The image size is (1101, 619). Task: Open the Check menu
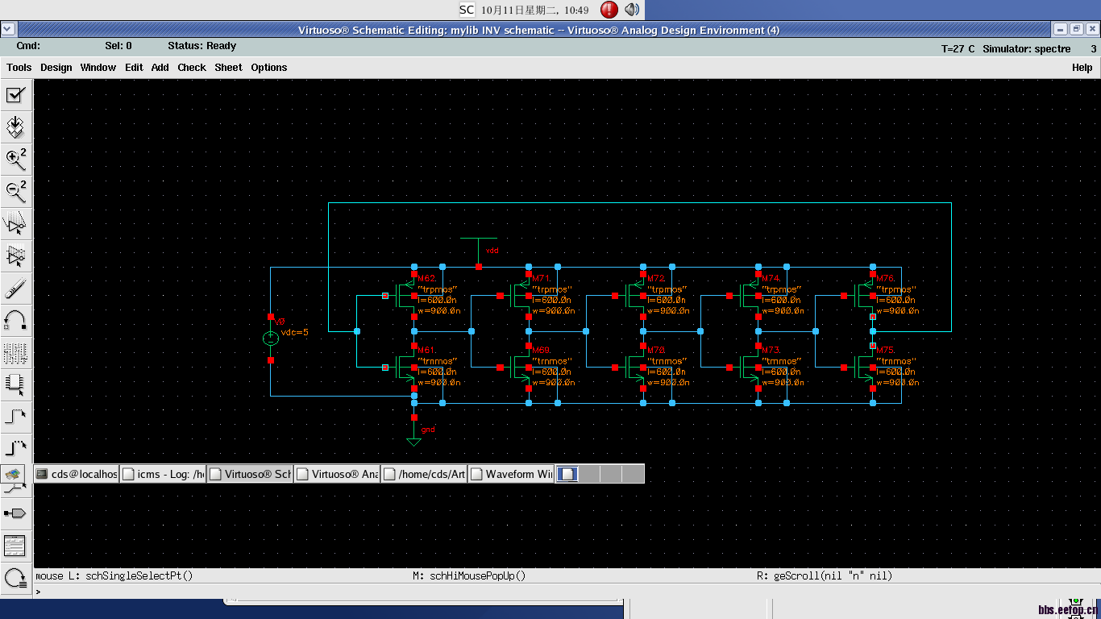(x=192, y=68)
